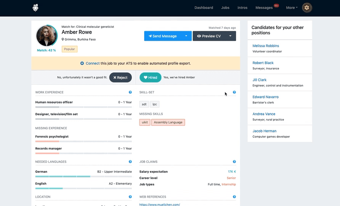Screen dimensions: 340x206
Task: Click the flower logo in the navbar
Action: pos(35,8)
